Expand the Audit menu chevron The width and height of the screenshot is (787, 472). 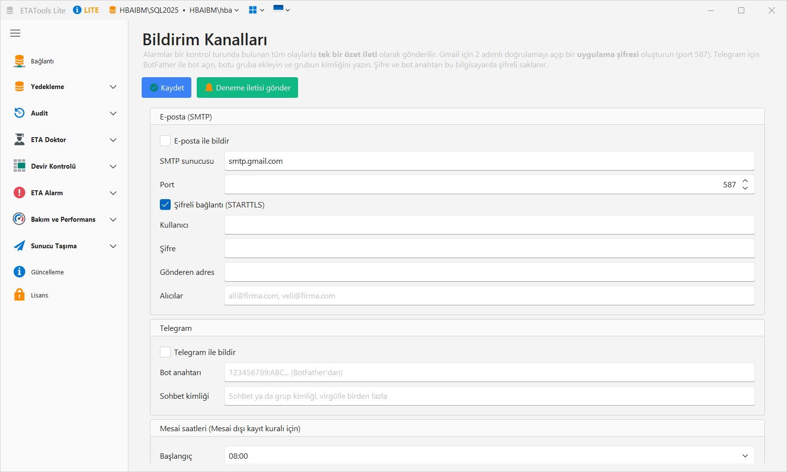click(x=113, y=113)
